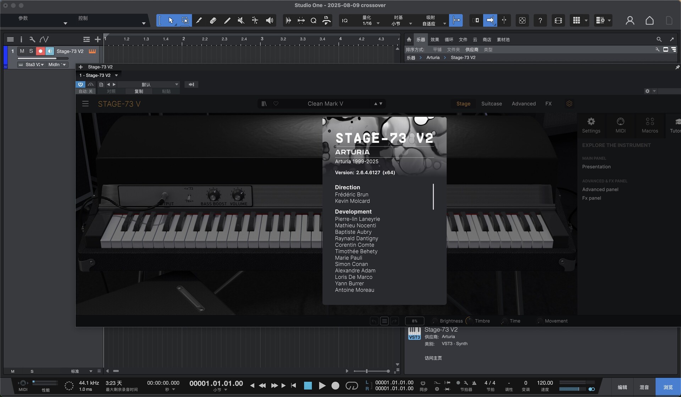Favorite the preset with heart icon
The width and height of the screenshot is (681, 397).
tap(276, 104)
